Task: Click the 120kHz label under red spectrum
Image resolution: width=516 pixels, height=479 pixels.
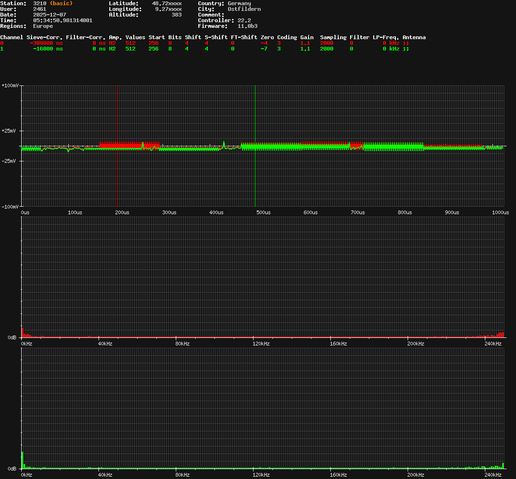Action: click(261, 344)
